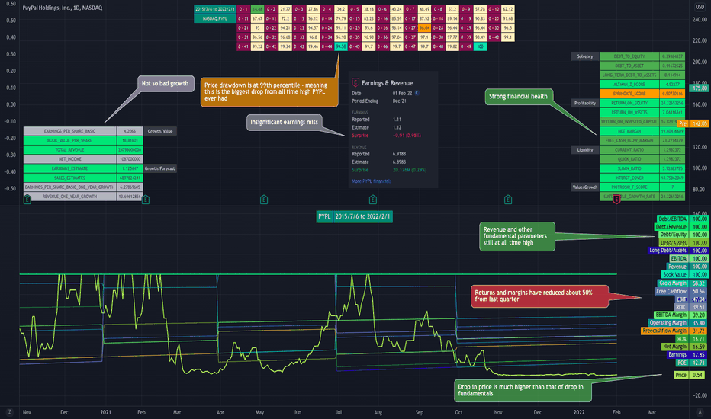
Task: Open USD currency selector on price axis
Action: [x=700, y=7]
